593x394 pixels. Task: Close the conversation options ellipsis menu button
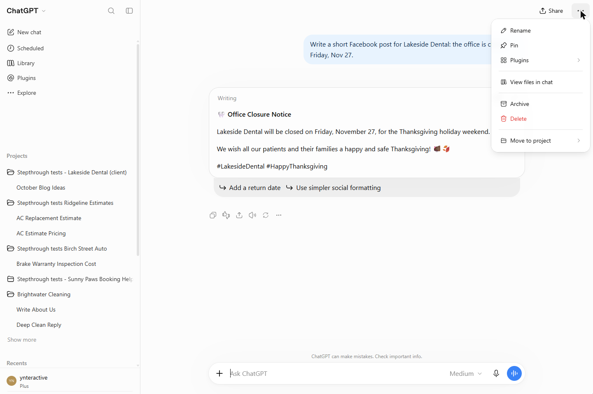tap(581, 11)
